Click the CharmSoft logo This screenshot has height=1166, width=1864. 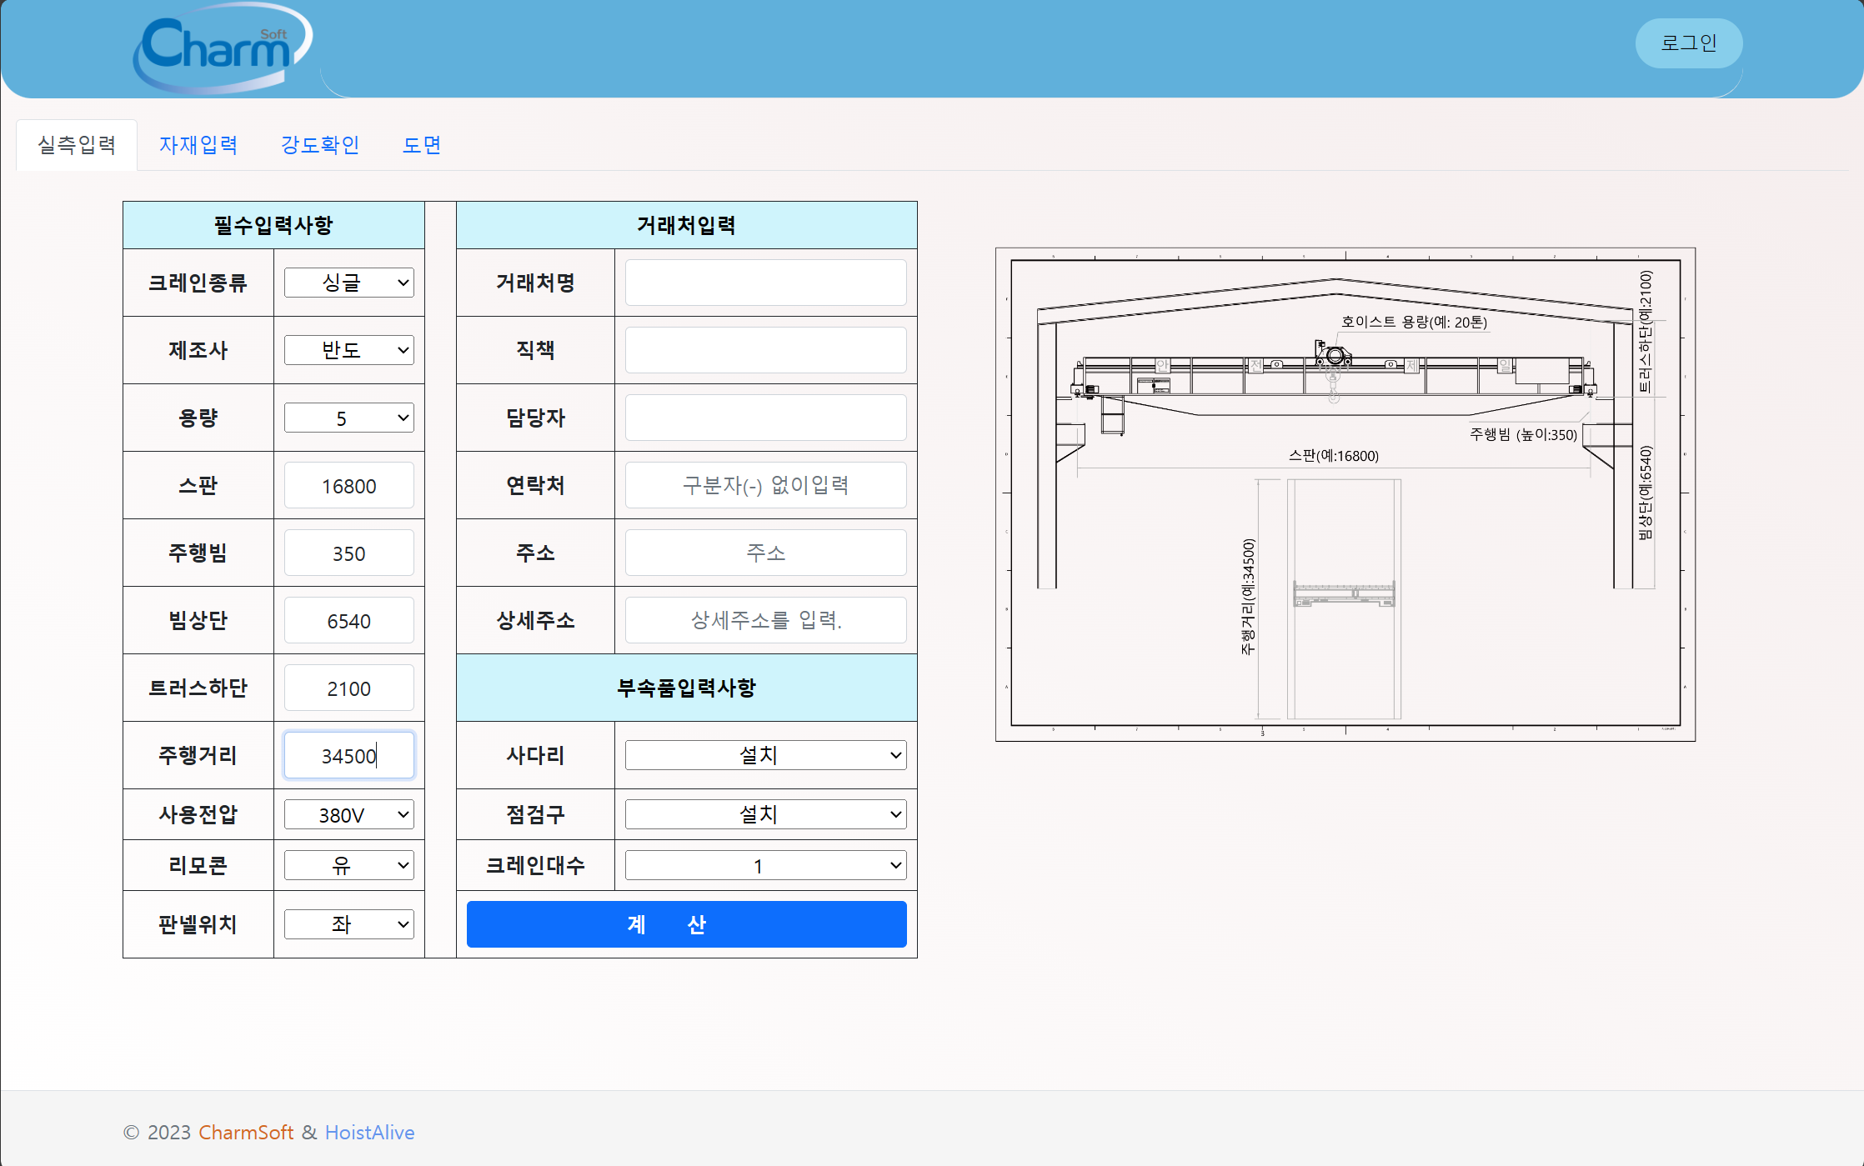click(x=222, y=48)
